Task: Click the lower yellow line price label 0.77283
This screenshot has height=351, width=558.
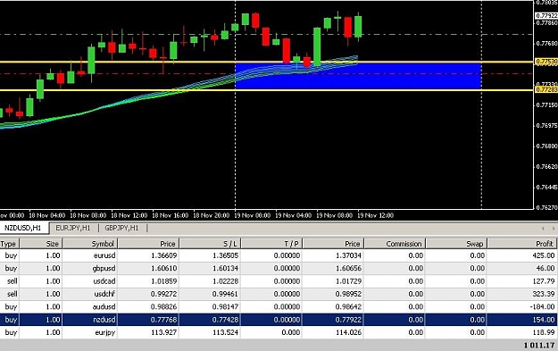Action: pos(546,89)
